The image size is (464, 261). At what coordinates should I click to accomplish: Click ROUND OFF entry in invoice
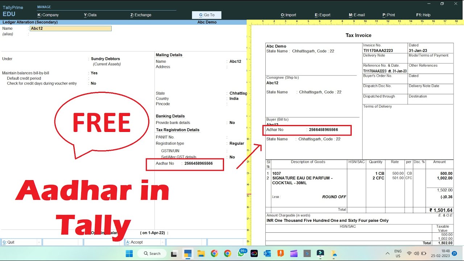(x=334, y=197)
